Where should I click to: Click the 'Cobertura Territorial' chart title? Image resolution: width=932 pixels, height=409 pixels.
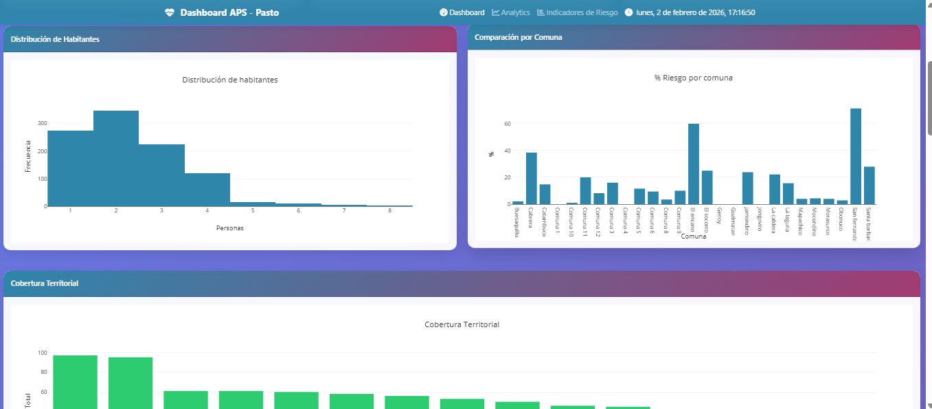pos(462,324)
